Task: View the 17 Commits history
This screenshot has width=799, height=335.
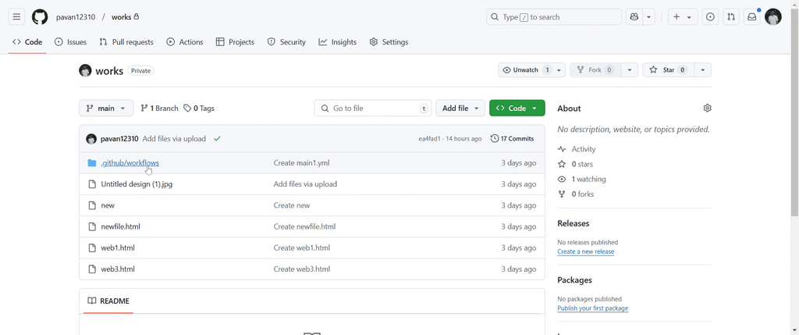Action: tap(512, 139)
